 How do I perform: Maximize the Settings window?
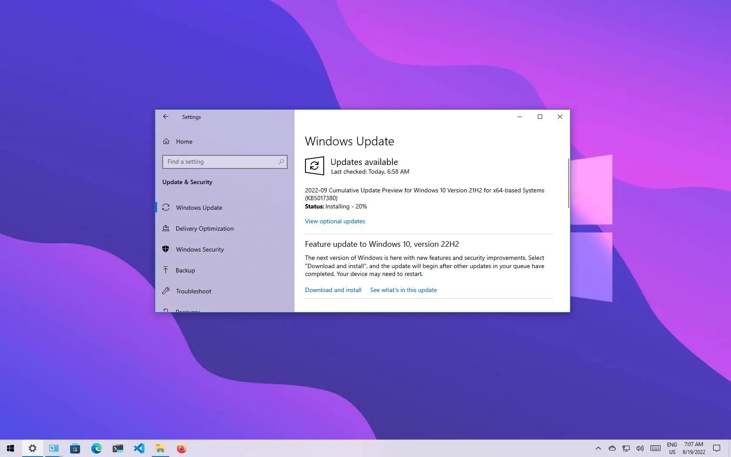[x=540, y=117]
